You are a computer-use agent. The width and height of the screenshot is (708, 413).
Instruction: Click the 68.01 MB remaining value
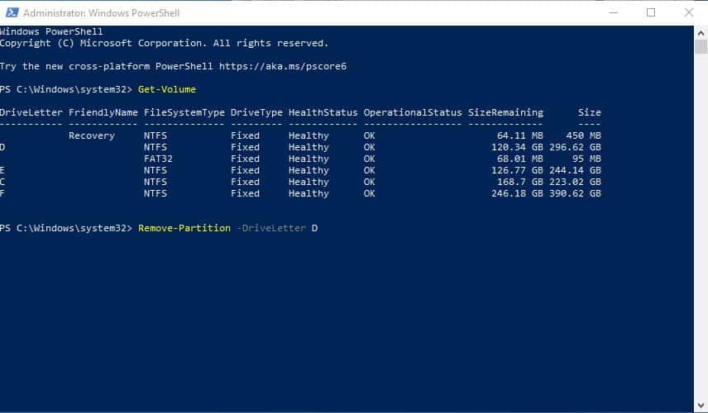(519, 159)
